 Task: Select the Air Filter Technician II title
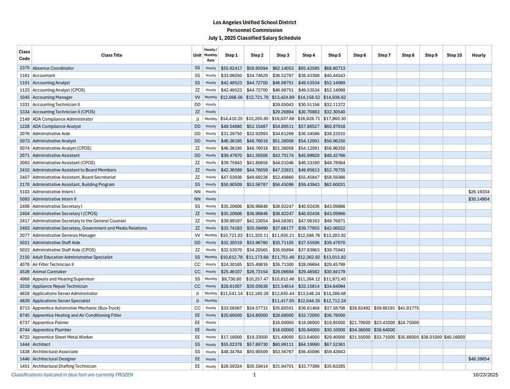pyautogui.click(x=53, y=265)
